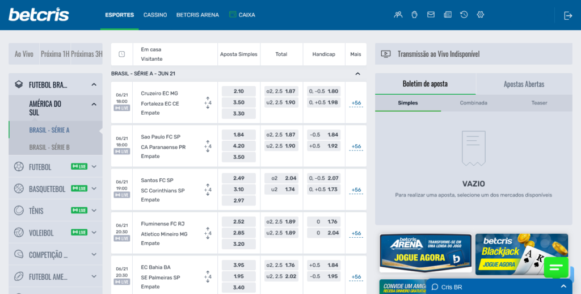Screen dimensions: 581x294
Task: Bet on CA Paranaense at 4.20
Action: [x=239, y=146]
